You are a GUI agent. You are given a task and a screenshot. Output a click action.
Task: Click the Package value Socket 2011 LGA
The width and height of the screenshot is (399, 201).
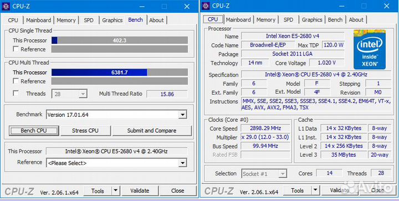tap(293, 54)
